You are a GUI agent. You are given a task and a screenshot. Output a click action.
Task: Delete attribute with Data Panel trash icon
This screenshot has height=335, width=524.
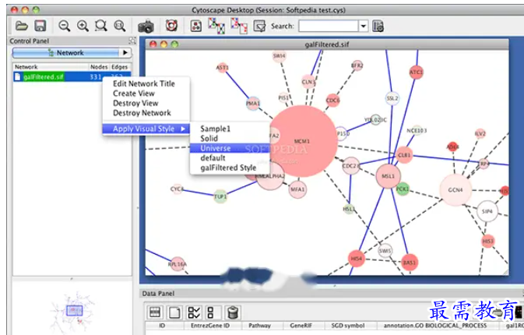[233, 312]
